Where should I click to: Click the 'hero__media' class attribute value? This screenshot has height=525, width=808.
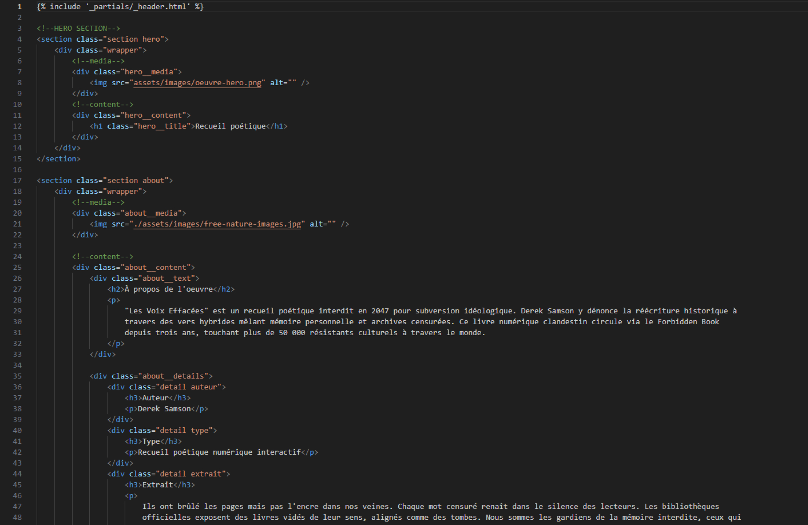click(149, 72)
